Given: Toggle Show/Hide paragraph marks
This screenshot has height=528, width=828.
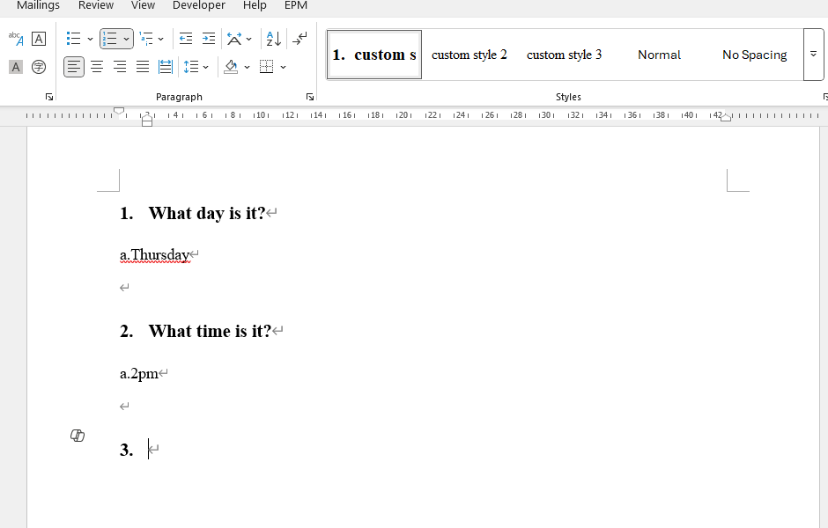Looking at the screenshot, I should coord(299,39).
